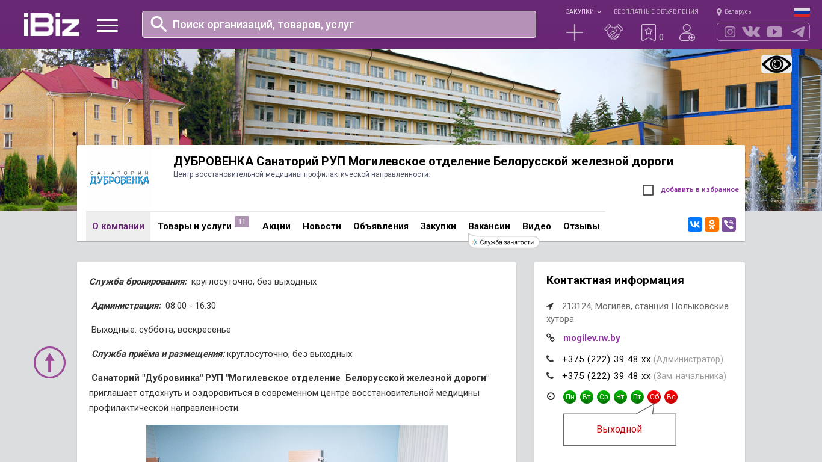Open the YouTube icon in header
Viewport: 822px width, 462px height.
pos(774,32)
